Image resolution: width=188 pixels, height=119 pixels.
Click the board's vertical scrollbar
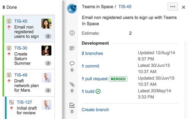63,60
